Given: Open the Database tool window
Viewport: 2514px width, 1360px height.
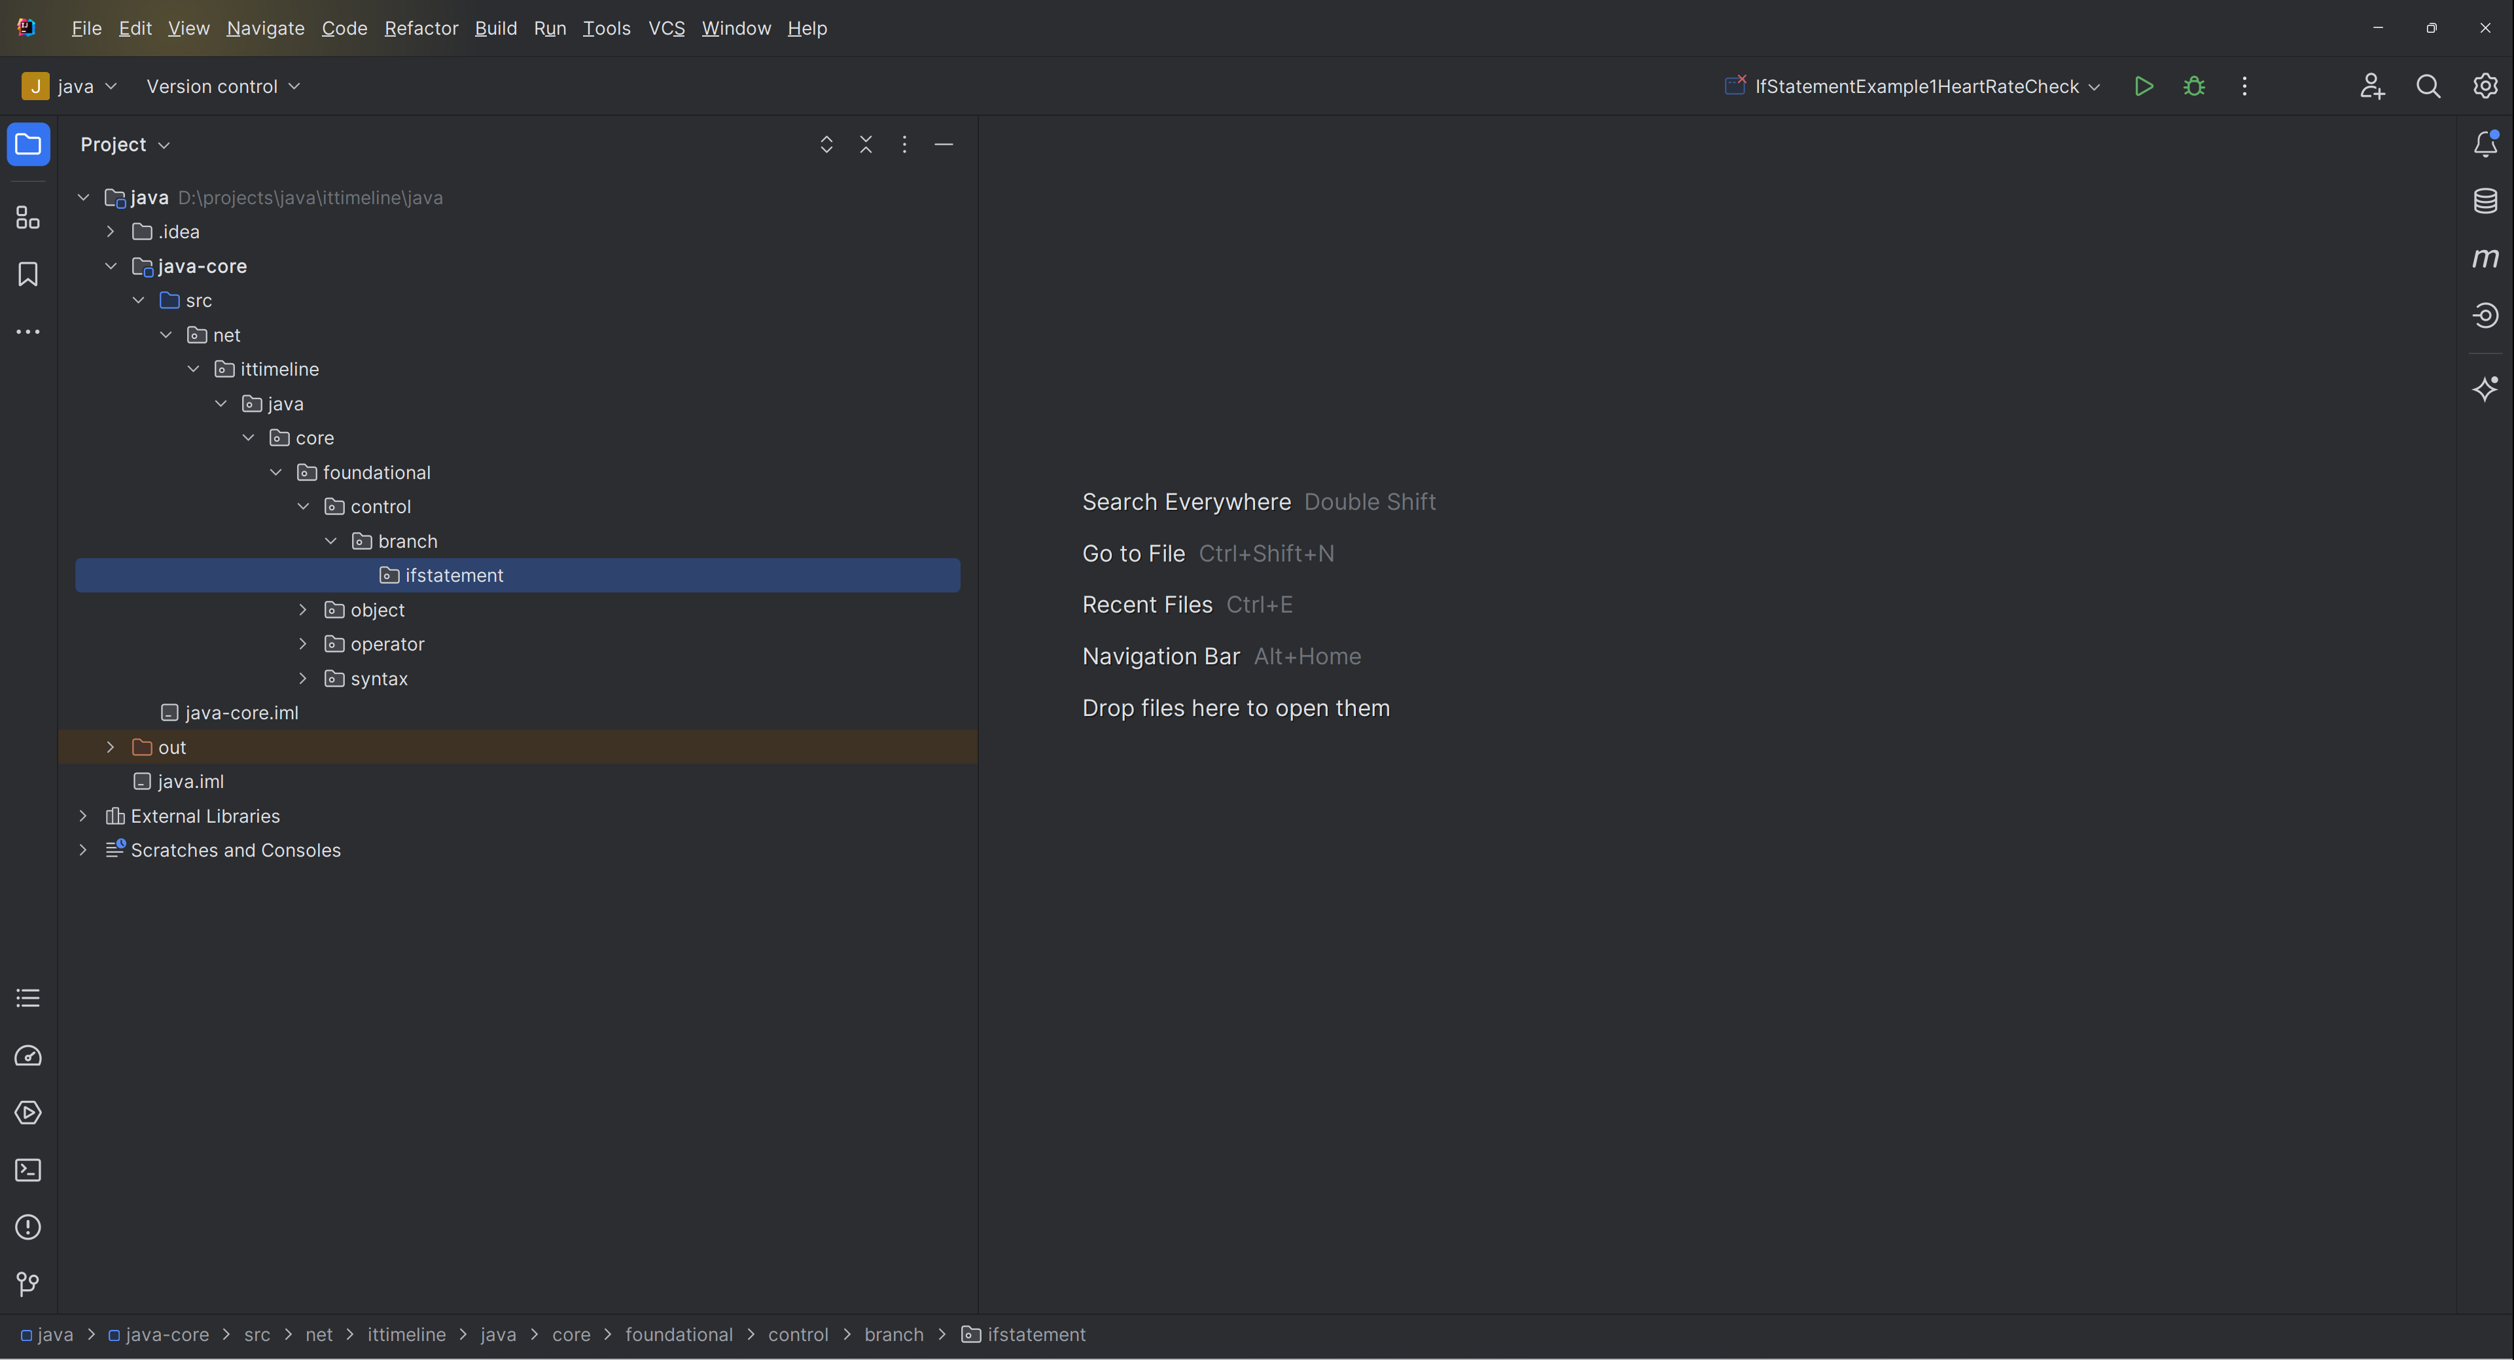Looking at the screenshot, I should click(x=2485, y=201).
